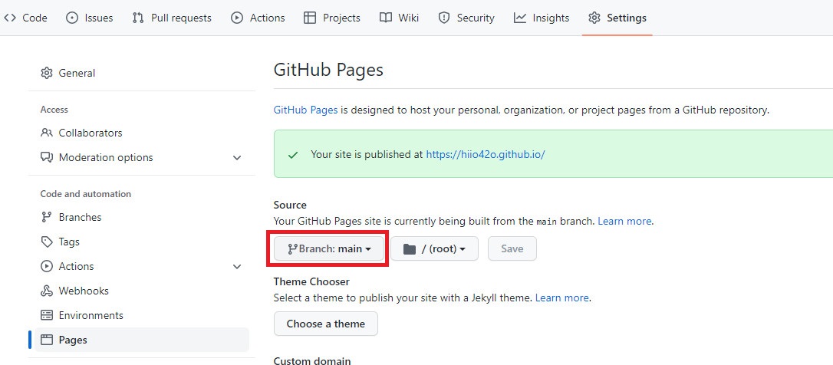Open the GitHub Pages documentation link
The width and height of the screenshot is (833, 365).
point(305,110)
